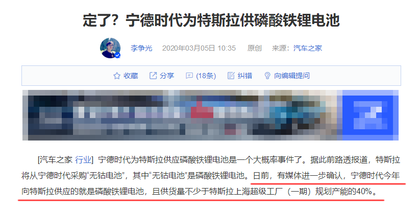The height and width of the screenshot is (210, 418).
Task: Click the publish date 2020年03月05日
Action: point(189,49)
